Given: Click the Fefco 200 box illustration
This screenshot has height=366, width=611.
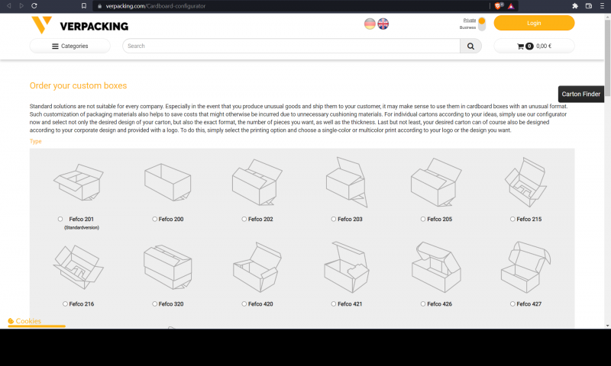Looking at the screenshot, I should point(168,182).
